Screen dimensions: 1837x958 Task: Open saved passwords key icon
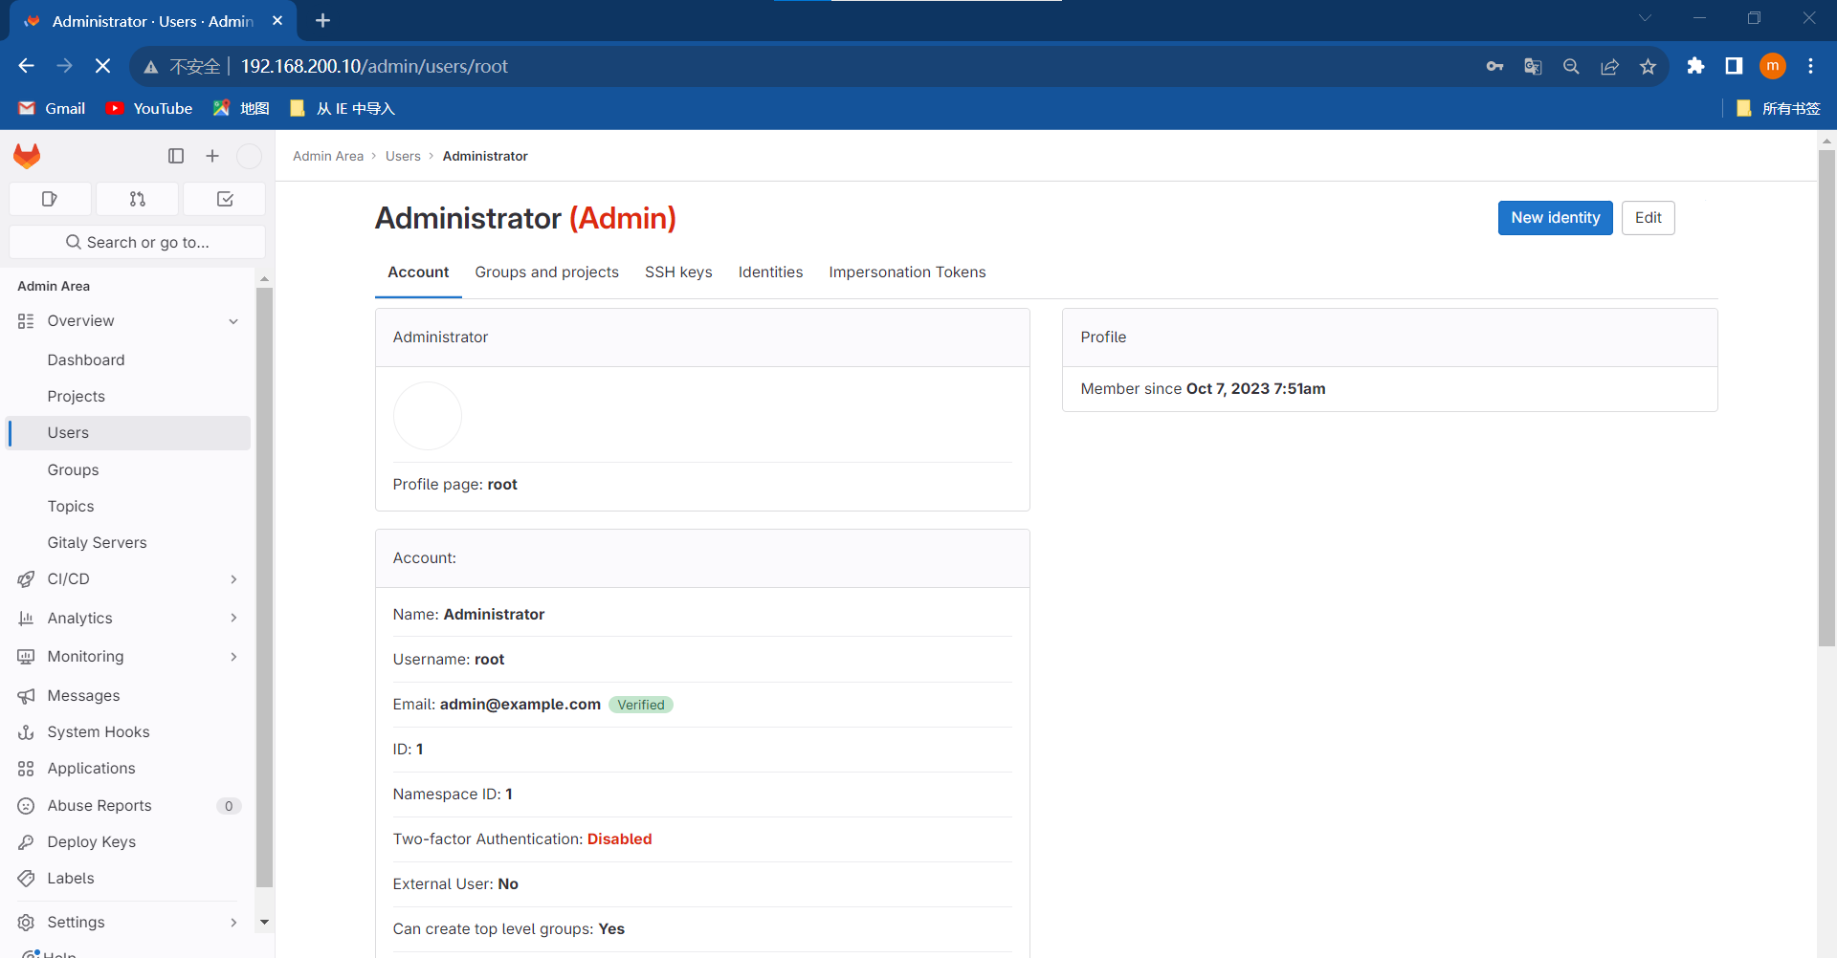click(x=1494, y=66)
